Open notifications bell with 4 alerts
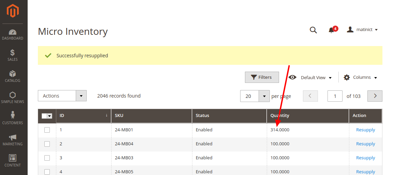The height and width of the screenshot is (175, 393). [331, 30]
